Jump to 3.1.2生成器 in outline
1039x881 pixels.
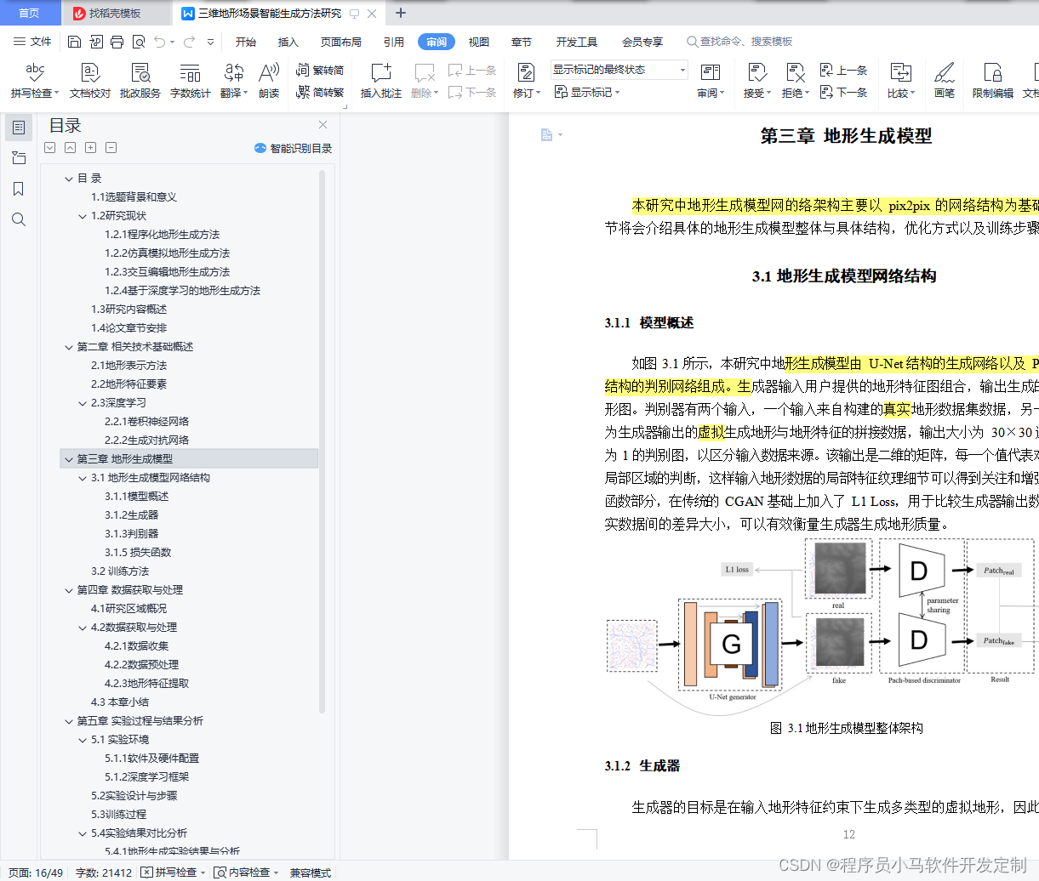click(132, 515)
